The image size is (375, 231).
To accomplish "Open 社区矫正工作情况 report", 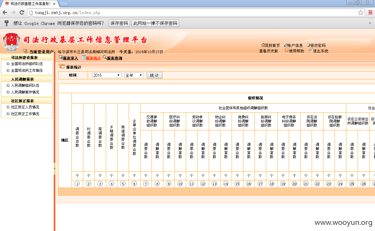I will click(x=25, y=114).
